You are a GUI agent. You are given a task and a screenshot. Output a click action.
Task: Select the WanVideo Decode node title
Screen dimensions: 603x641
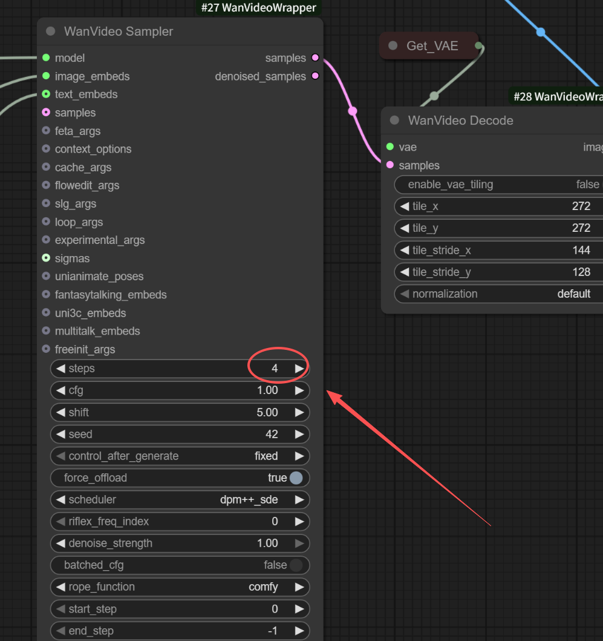(460, 120)
